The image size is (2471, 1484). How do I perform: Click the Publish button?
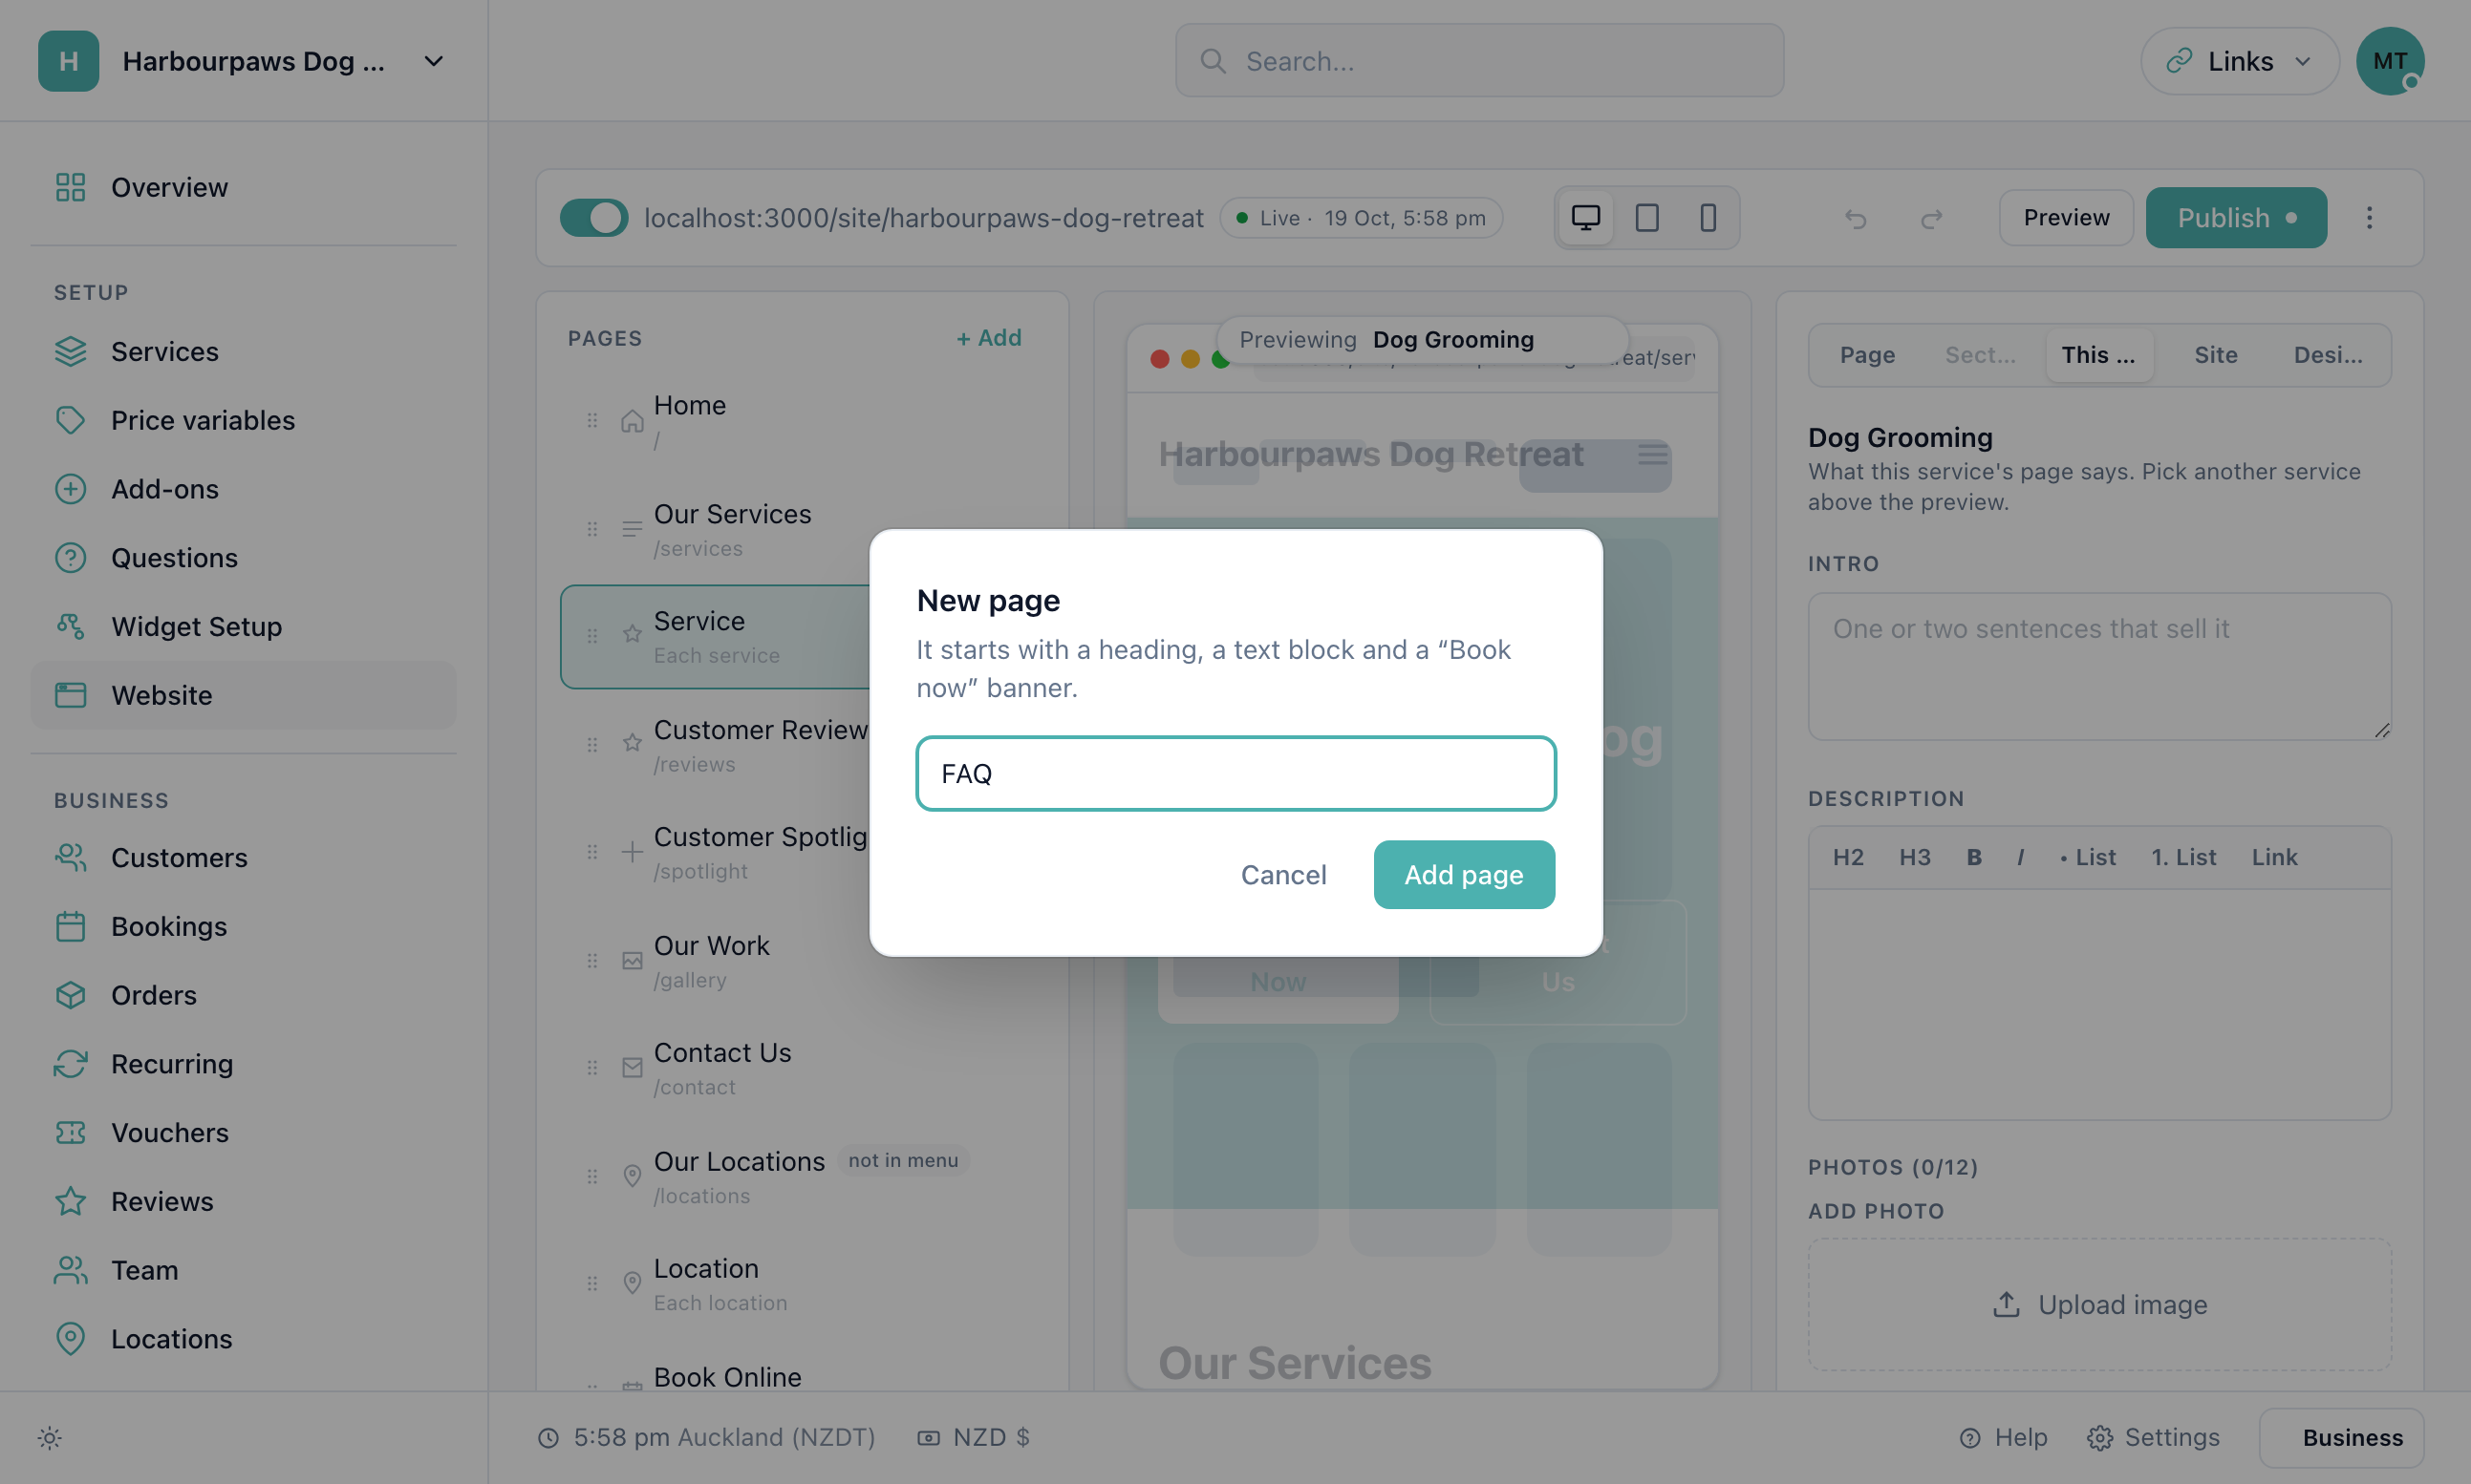(2236, 218)
